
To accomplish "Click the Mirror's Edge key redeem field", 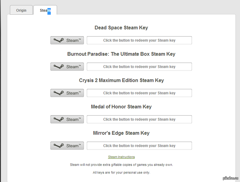I will (139, 146).
